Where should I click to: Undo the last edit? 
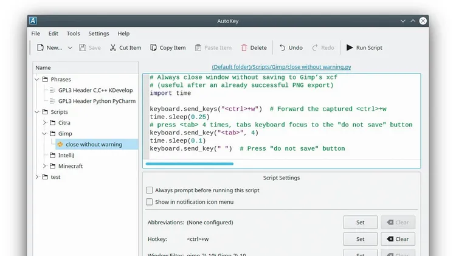[x=291, y=47]
